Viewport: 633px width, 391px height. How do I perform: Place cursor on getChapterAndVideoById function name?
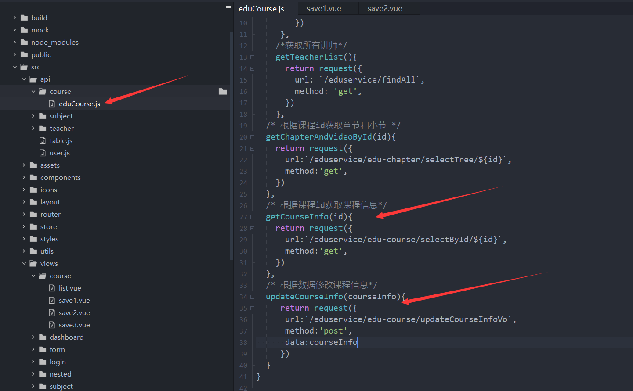(318, 137)
